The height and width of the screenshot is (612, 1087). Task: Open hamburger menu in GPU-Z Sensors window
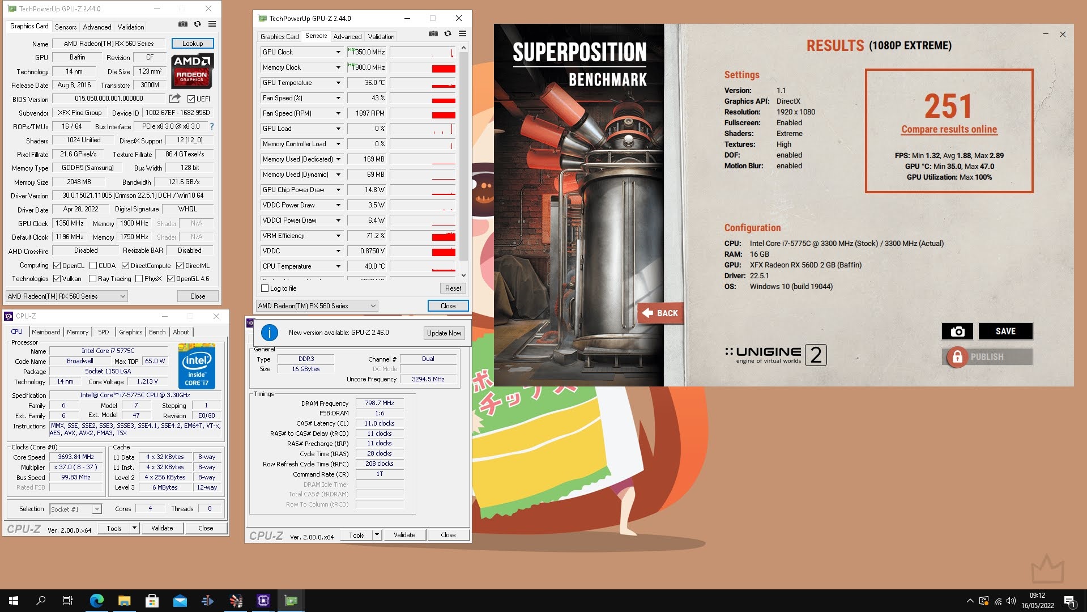(x=462, y=33)
